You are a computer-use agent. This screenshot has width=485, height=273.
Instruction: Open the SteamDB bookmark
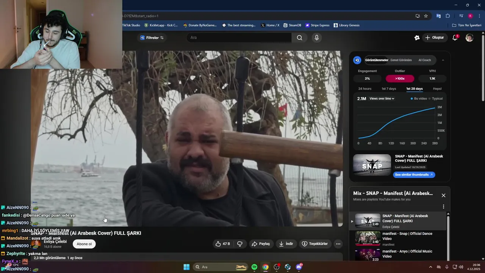coord(292,25)
